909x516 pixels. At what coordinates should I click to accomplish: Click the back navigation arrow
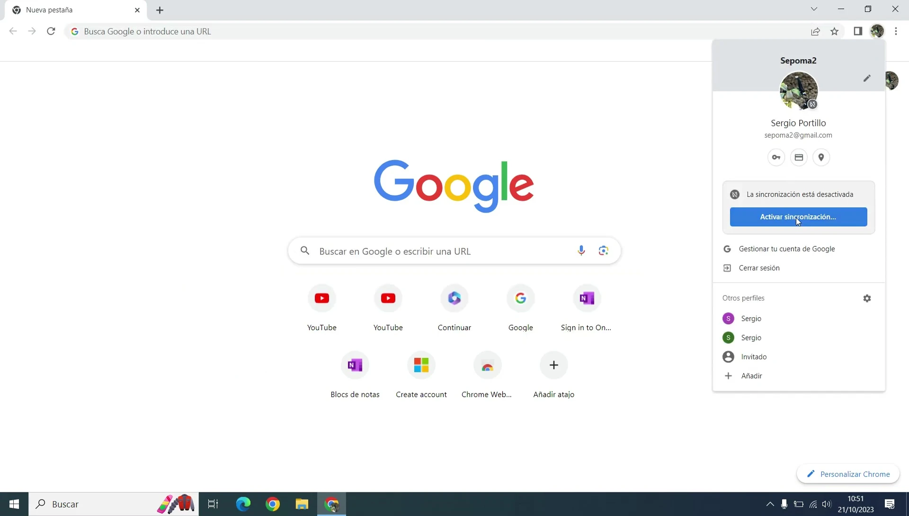tap(13, 31)
